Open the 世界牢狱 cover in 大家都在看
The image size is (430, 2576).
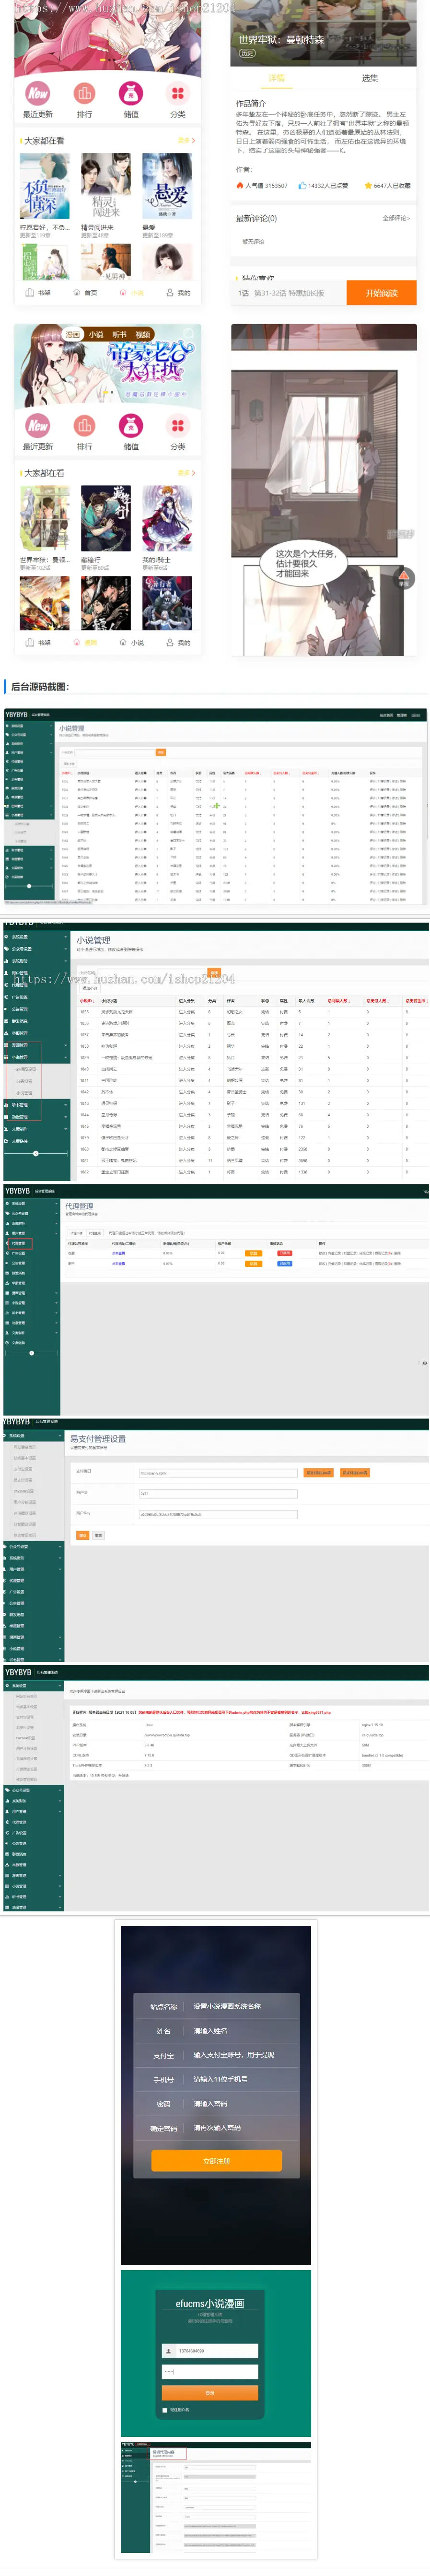point(44,519)
